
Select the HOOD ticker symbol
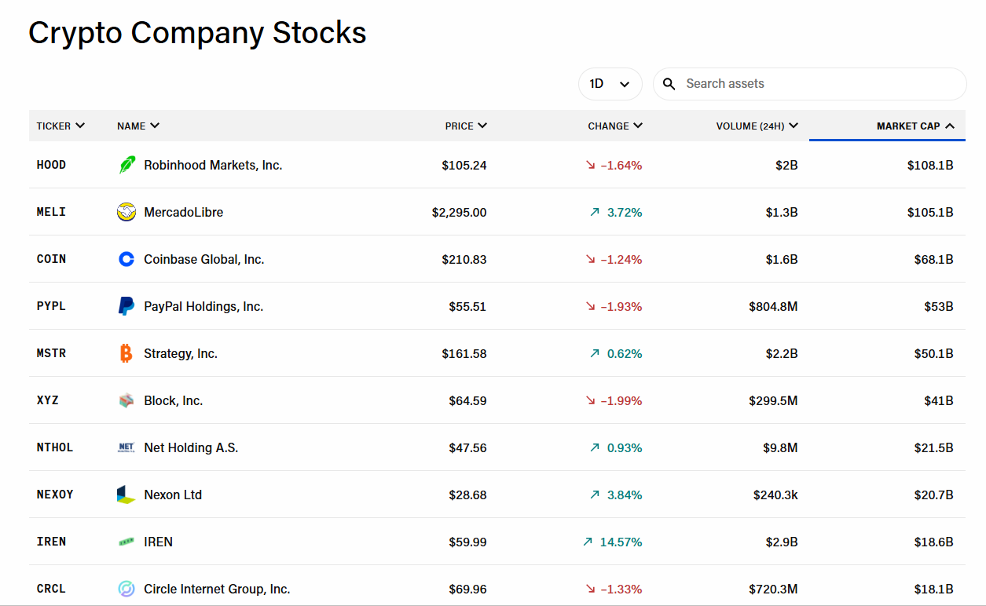pyautogui.click(x=52, y=165)
